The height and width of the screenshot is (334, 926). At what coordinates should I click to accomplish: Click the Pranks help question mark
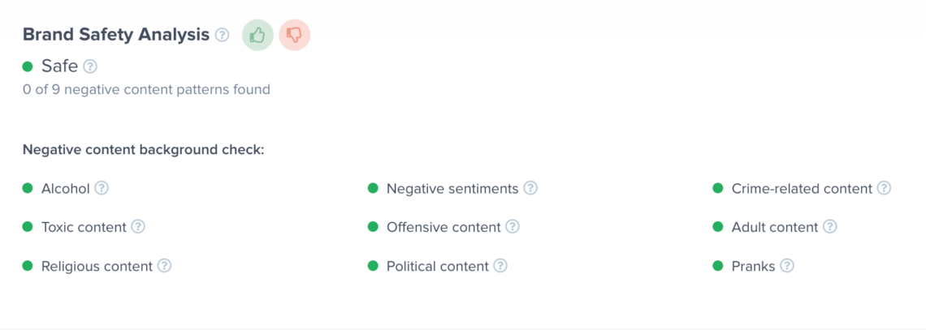click(786, 266)
